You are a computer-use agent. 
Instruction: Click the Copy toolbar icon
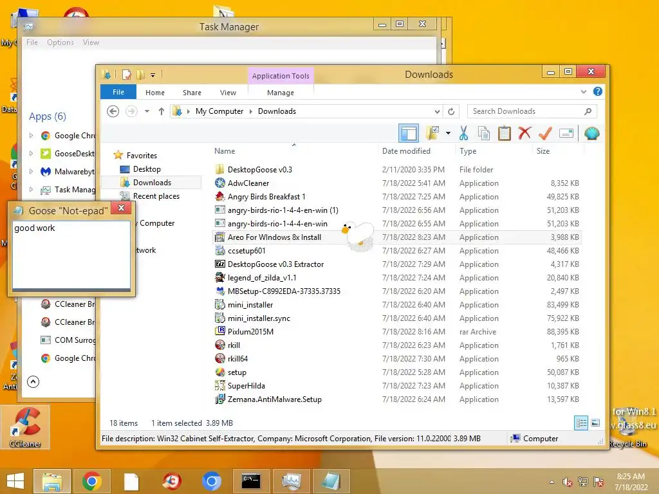[x=484, y=133]
